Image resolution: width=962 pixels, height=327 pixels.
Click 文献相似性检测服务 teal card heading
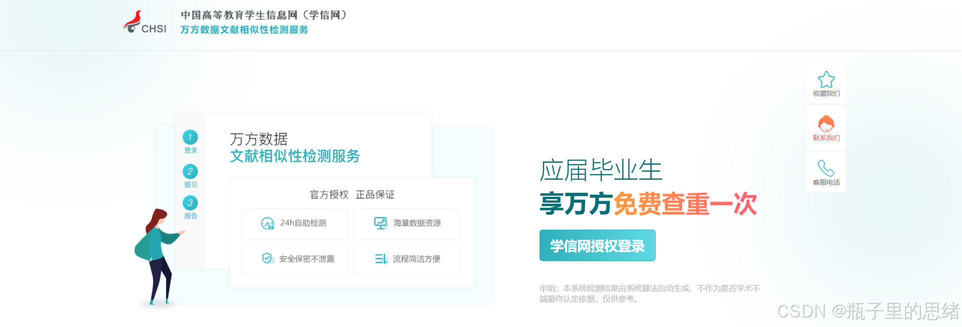[x=295, y=156]
